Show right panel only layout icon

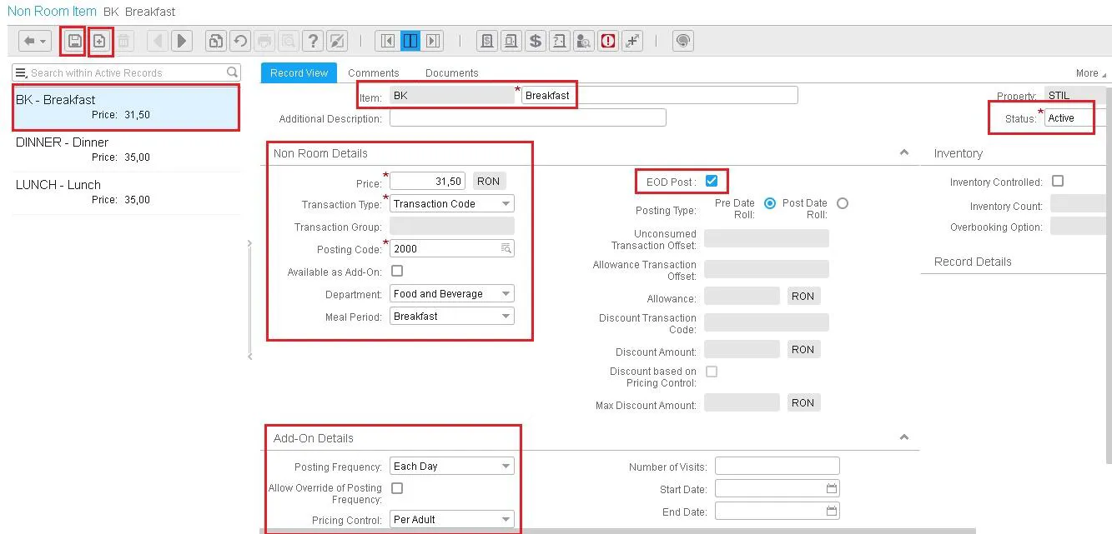coord(432,40)
